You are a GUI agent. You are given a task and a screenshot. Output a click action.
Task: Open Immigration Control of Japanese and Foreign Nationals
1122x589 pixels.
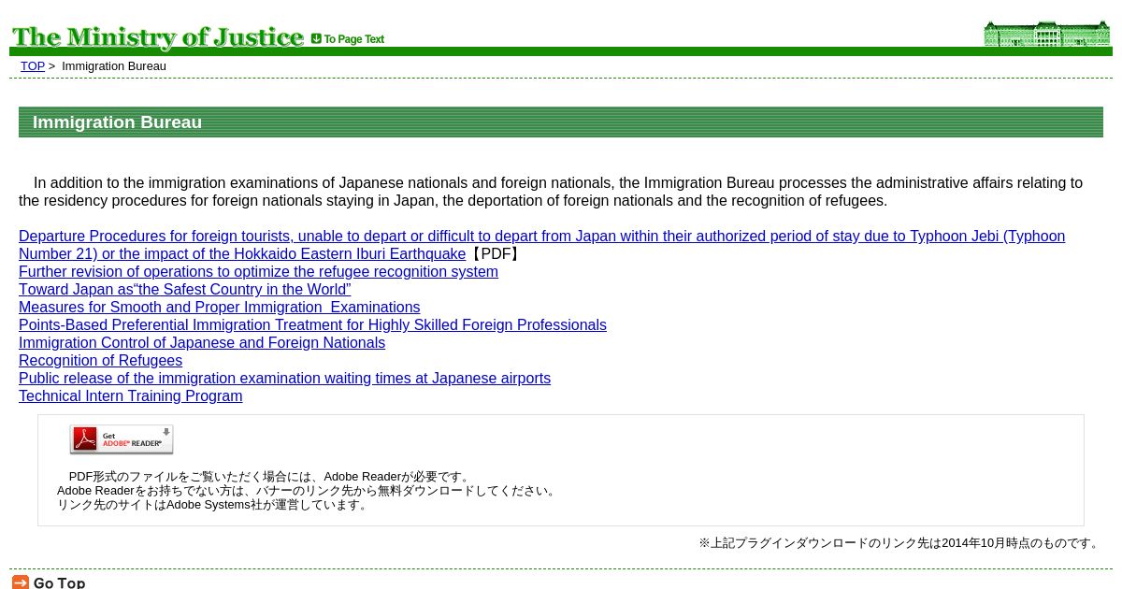(x=202, y=343)
